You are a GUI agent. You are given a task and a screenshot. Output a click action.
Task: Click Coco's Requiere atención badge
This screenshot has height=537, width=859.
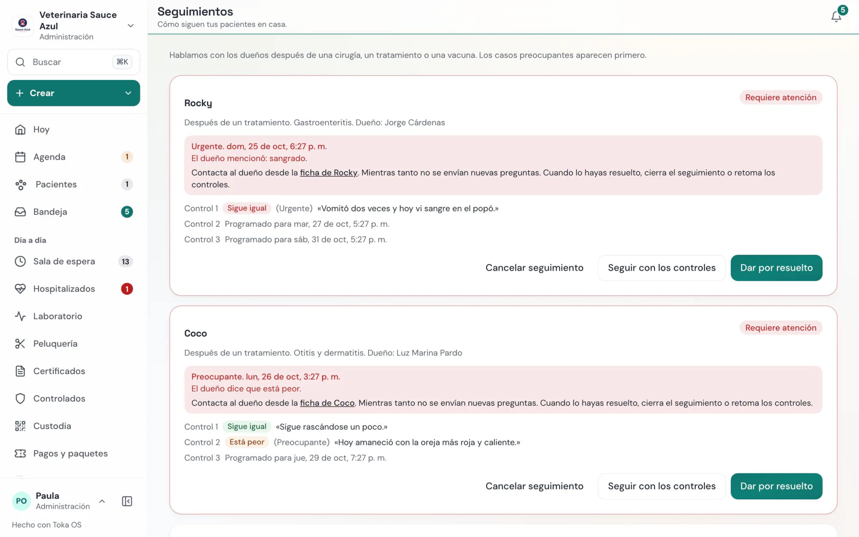pyautogui.click(x=781, y=328)
